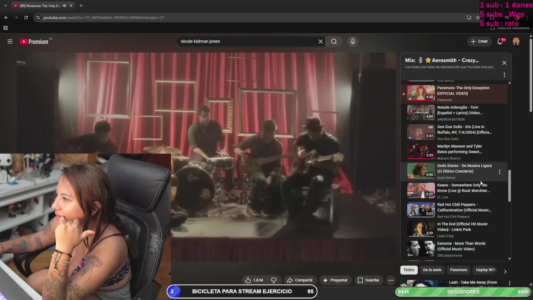Open account avatar menu
The image size is (533, 300).
[x=516, y=42]
